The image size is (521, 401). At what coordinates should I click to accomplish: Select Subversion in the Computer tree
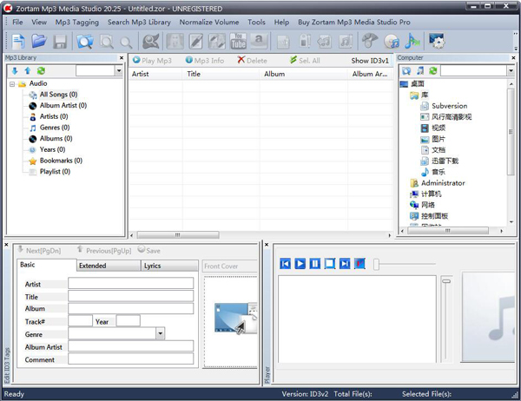[x=450, y=106]
